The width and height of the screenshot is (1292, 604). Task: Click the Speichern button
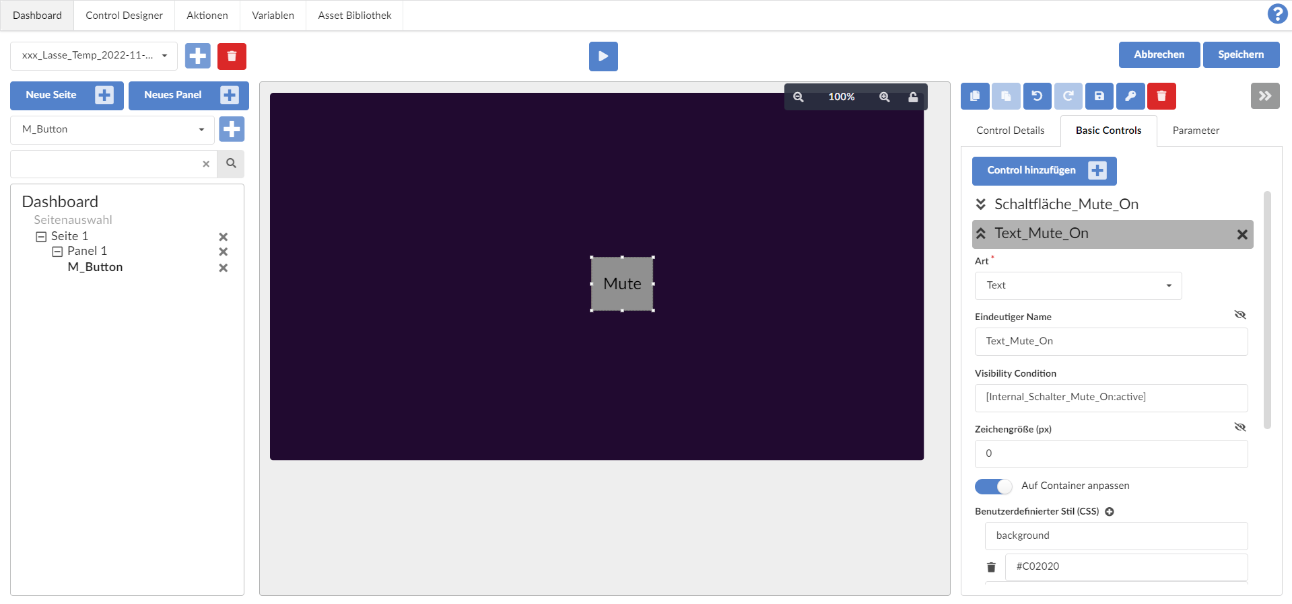[x=1241, y=54]
